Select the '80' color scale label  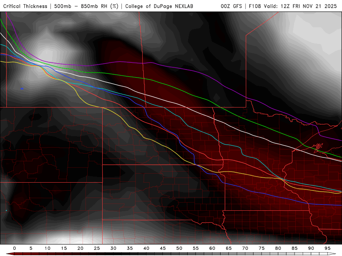[278, 248]
